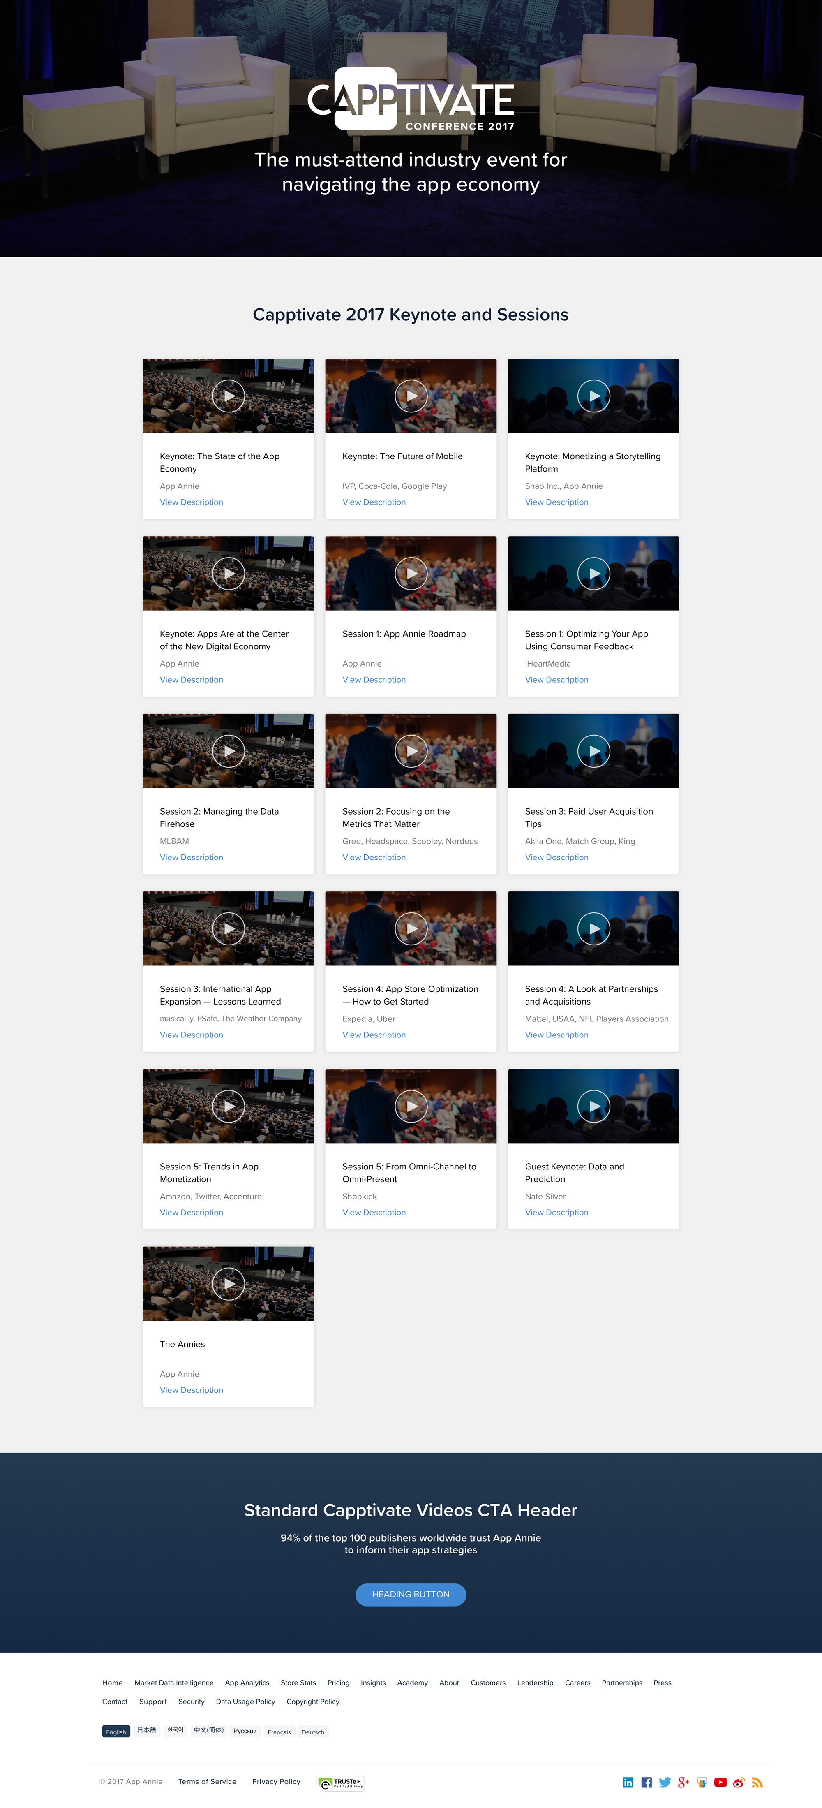
Task: Open Careers footer link
Action: pos(577,1682)
